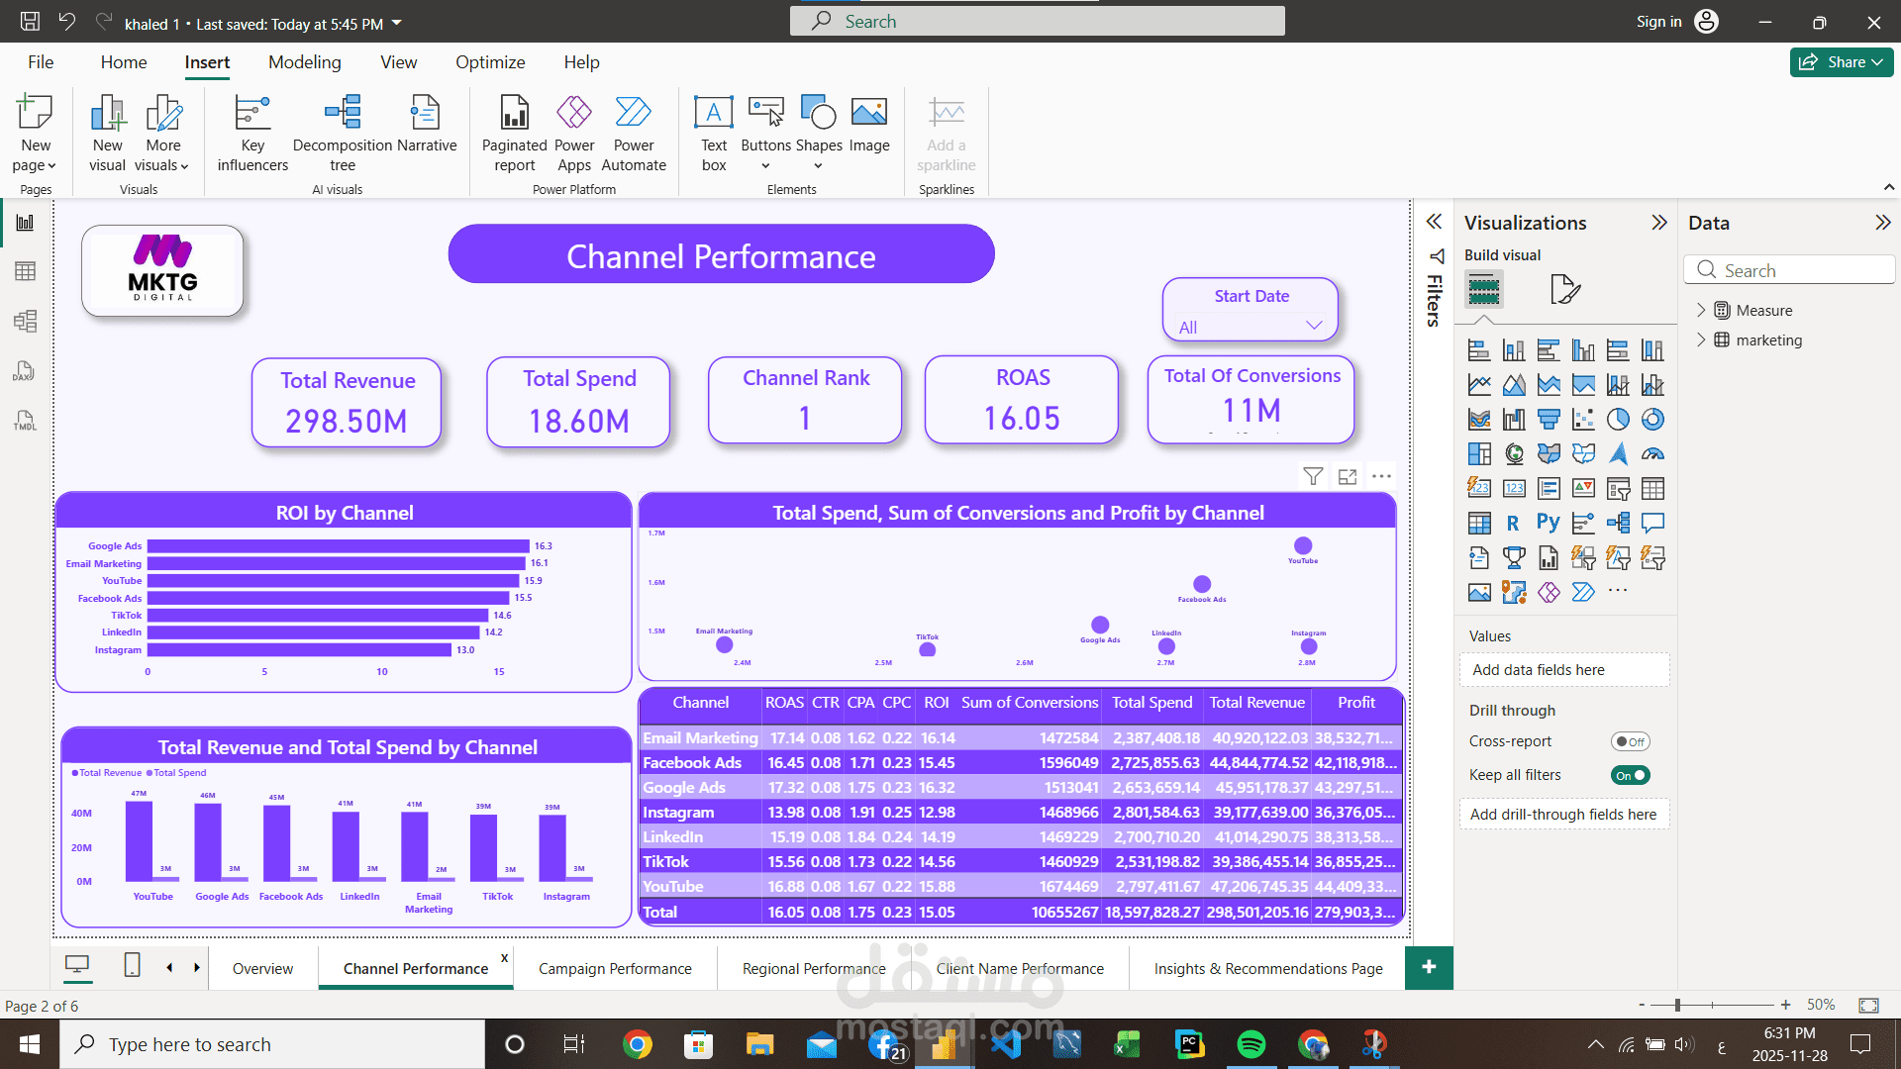Turn on Cross-report drill through

(1630, 741)
